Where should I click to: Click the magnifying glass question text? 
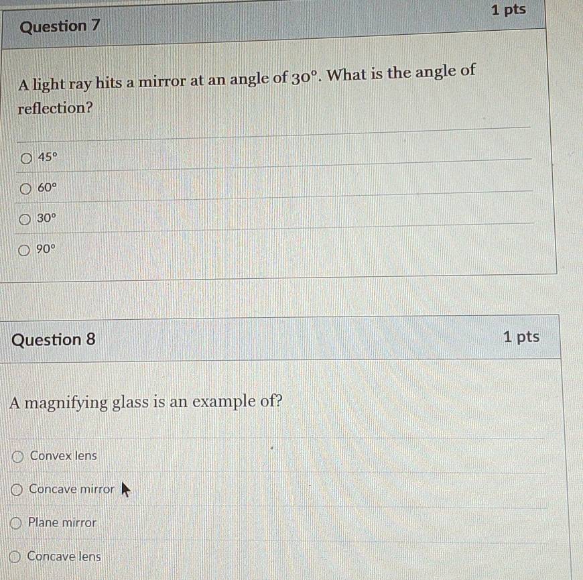[x=146, y=403]
